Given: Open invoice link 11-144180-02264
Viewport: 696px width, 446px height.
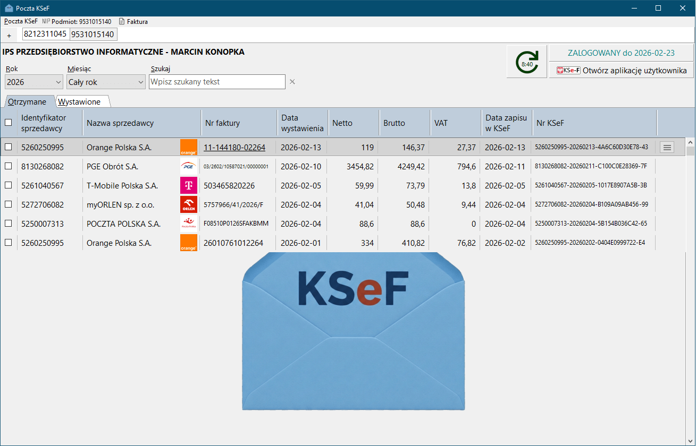Looking at the screenshot, I should (234, 148).
